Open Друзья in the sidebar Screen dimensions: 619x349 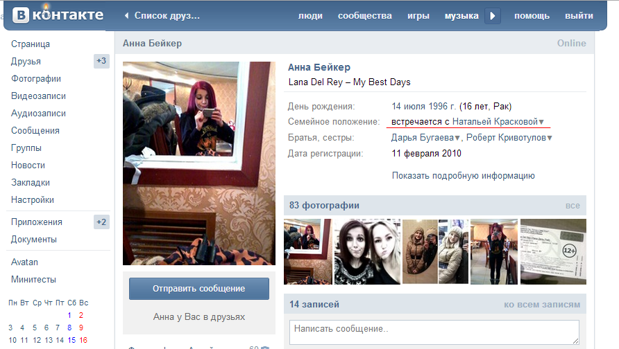pos(26,62)
